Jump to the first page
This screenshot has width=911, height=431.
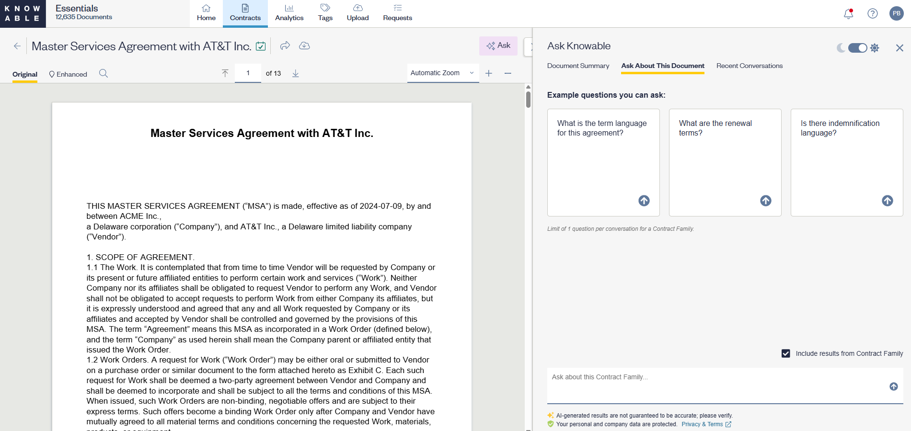point(225,73)
